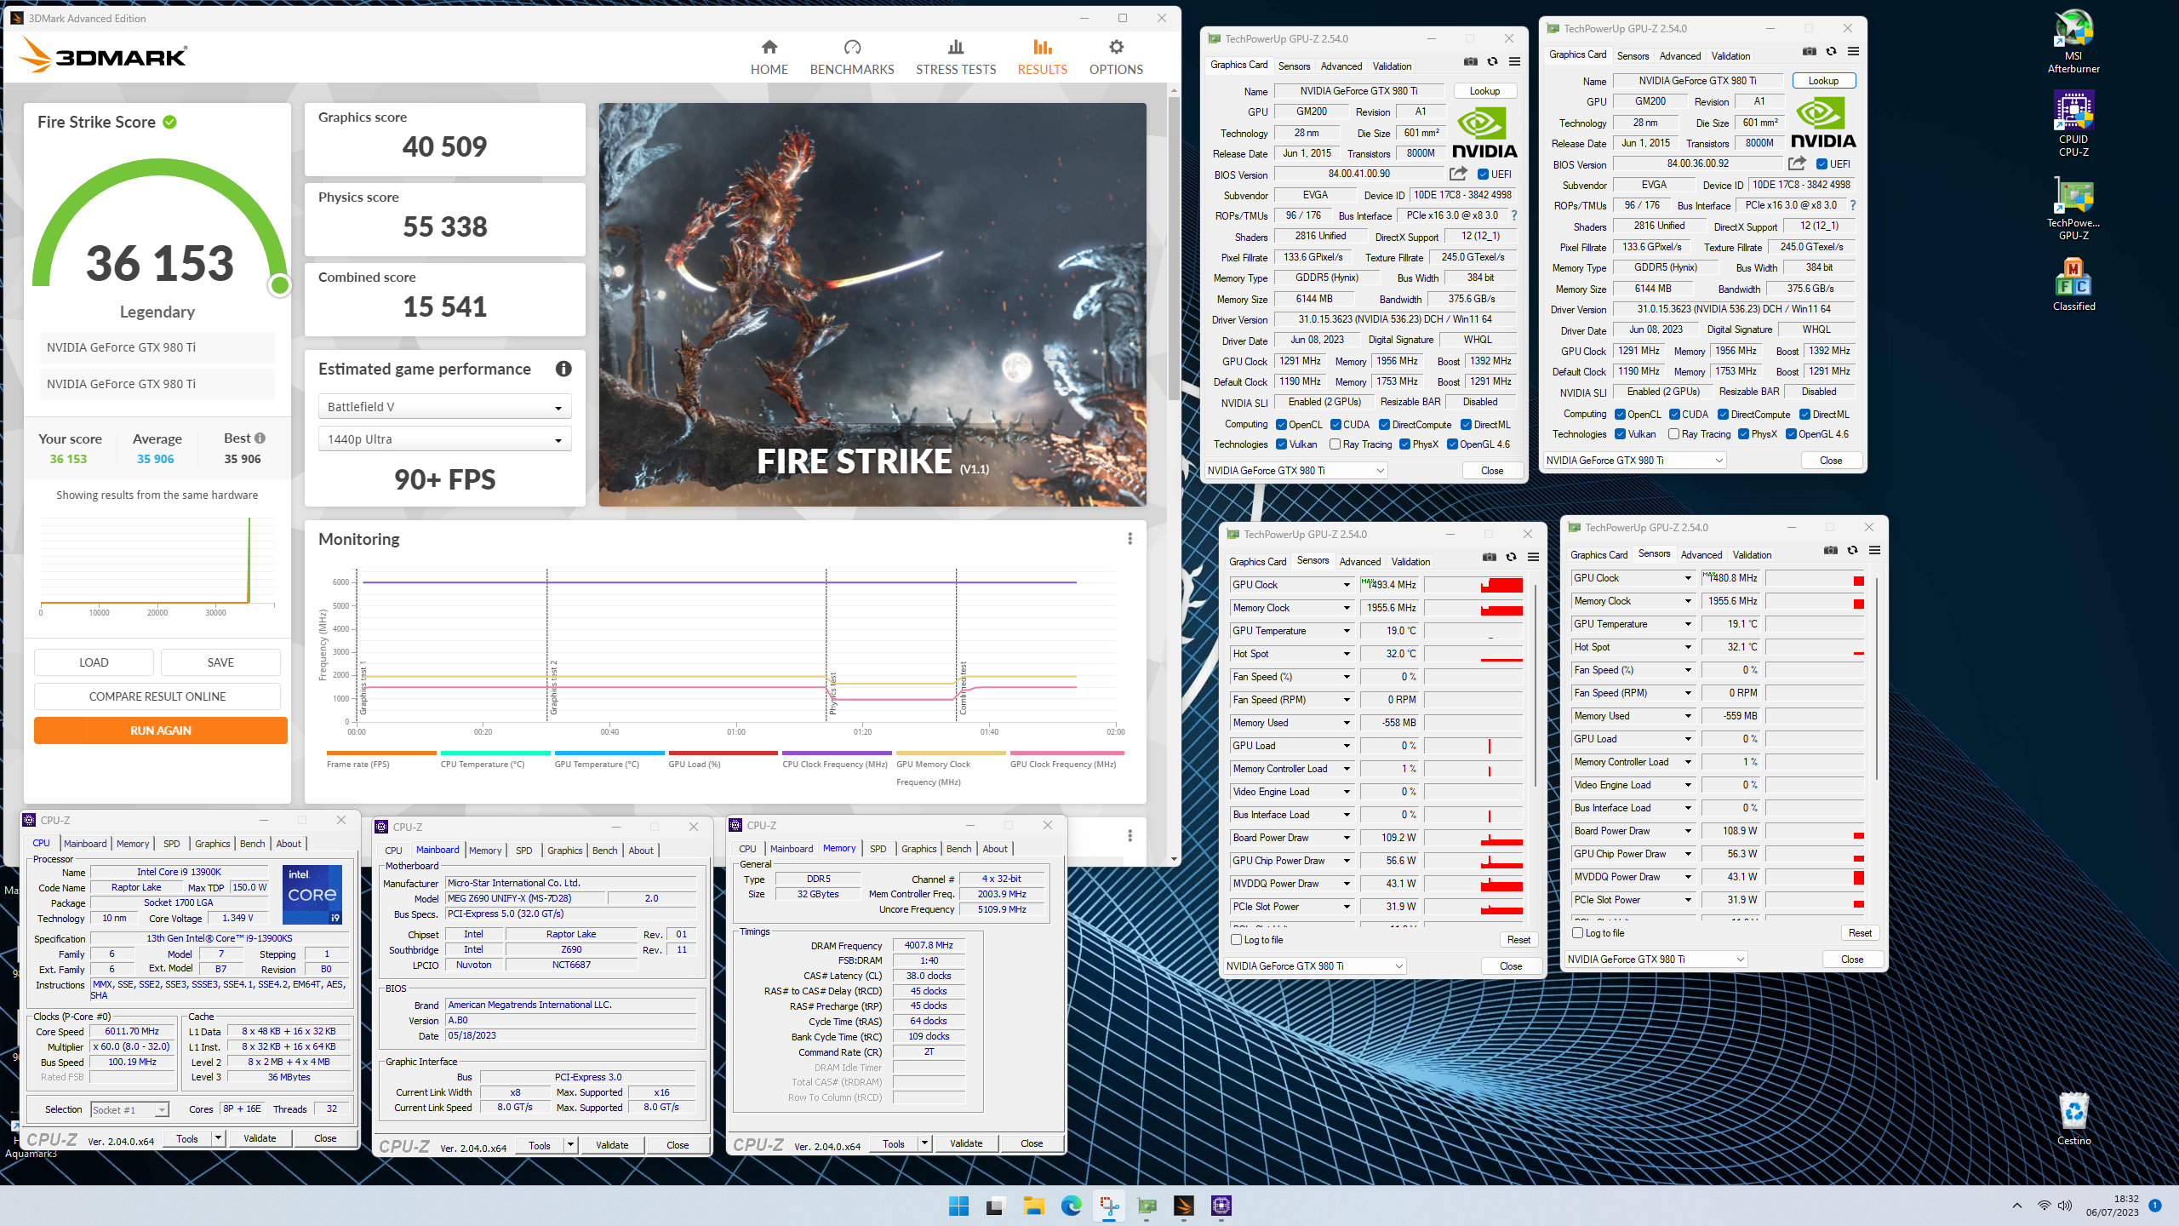This screenshot has width=2179, height=1226.
Task: Open the HOME section in 3DMark
Action: (769, 57)
